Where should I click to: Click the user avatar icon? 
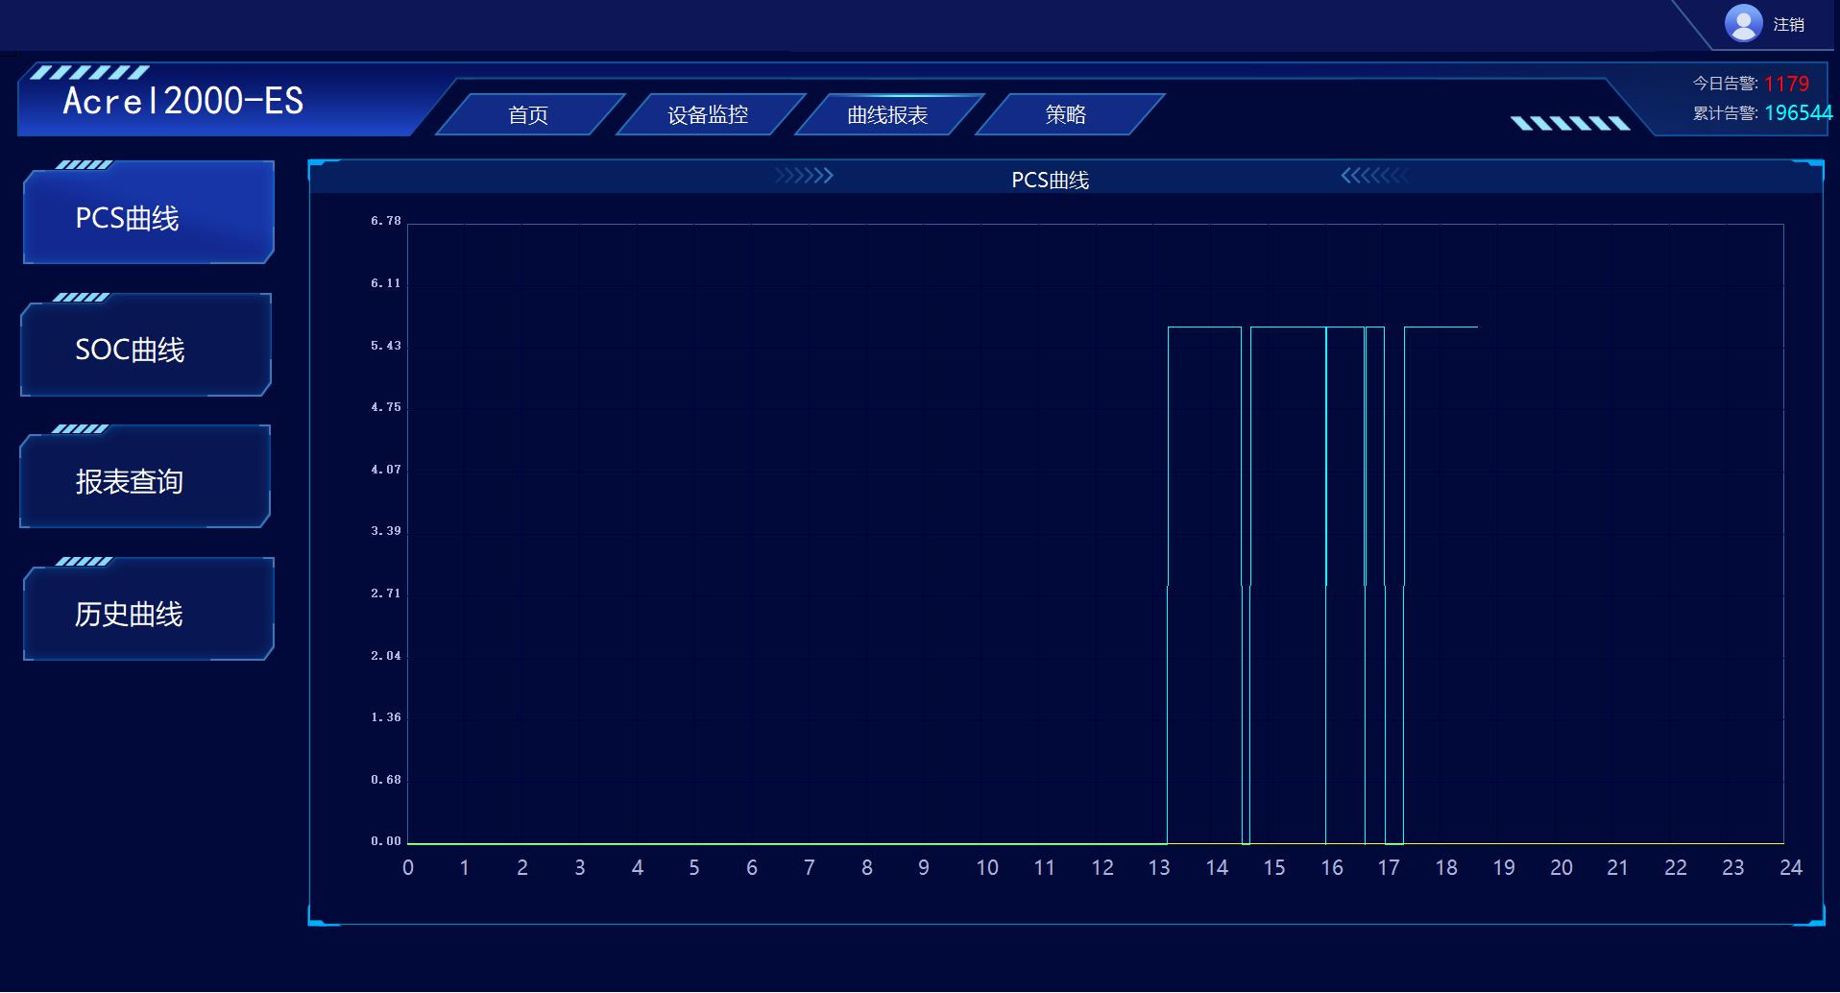tap(1743, 22)
